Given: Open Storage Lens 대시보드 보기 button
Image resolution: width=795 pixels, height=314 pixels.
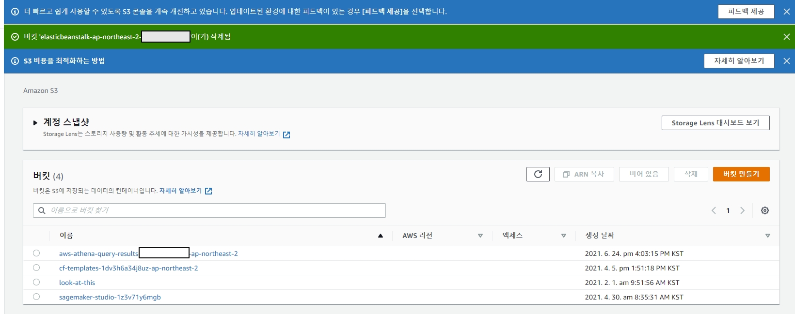Looking at the screenshot, I should pyautogui.click(x=715, y=123).
